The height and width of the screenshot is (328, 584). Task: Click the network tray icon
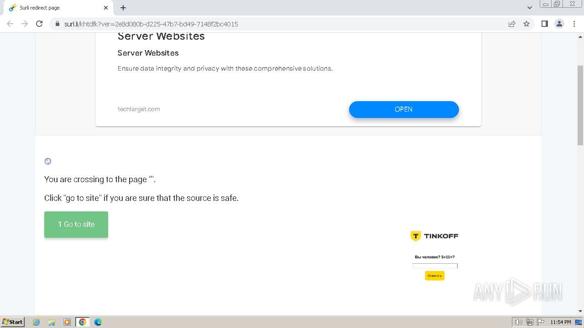530,322
